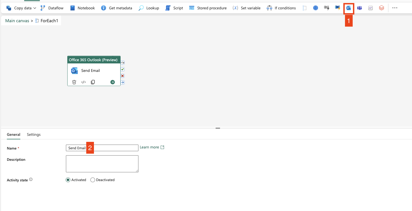The width and height of the screenshot is (412, 211).
Task: Clone the Send Email activity with copy icon
Action: click(93, 82)
